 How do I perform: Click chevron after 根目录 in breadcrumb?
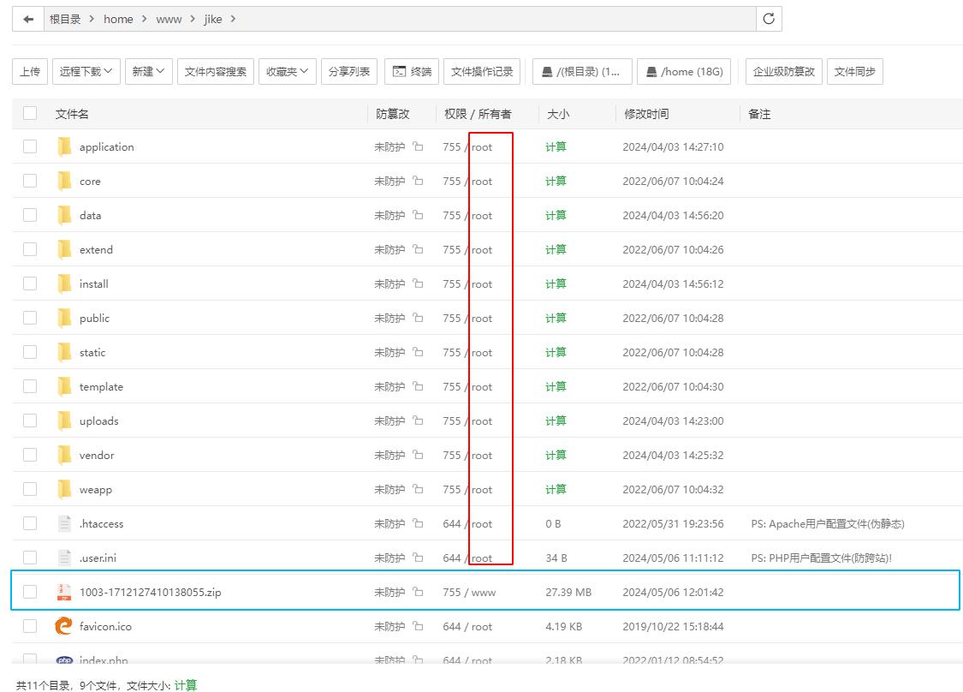click(92, 19)
